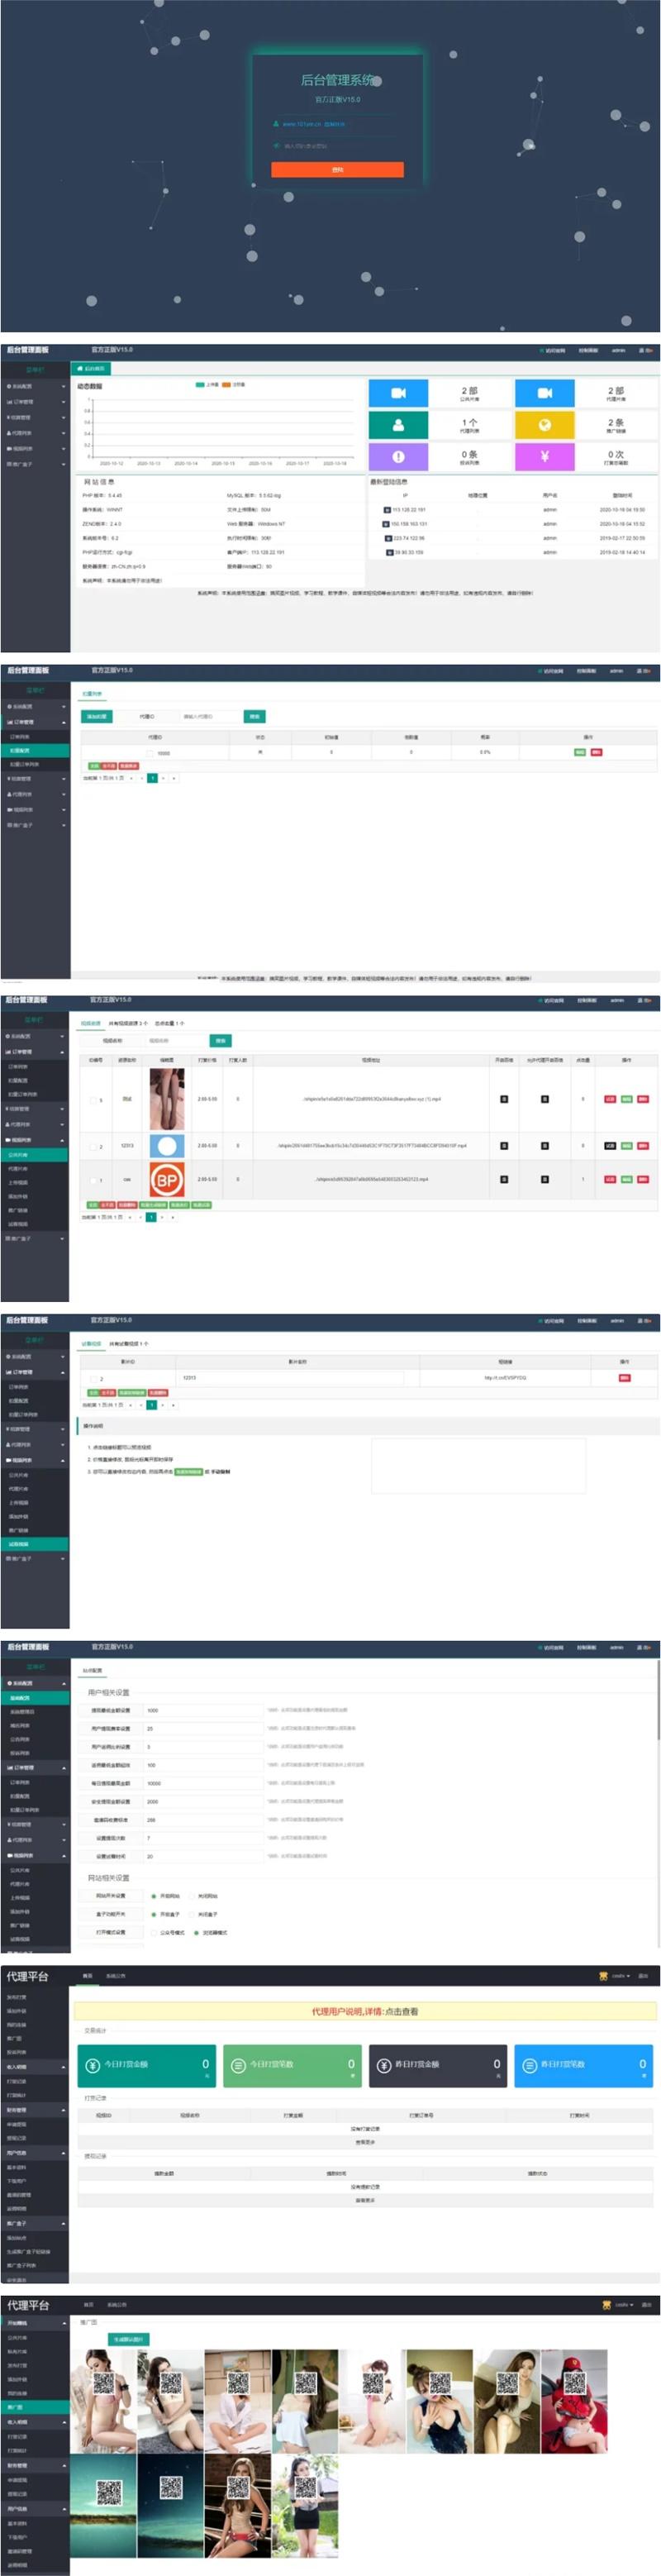Click the green user icon tile on dashboard
Viewport: 661px width, 2576px height.
point(398,424)
